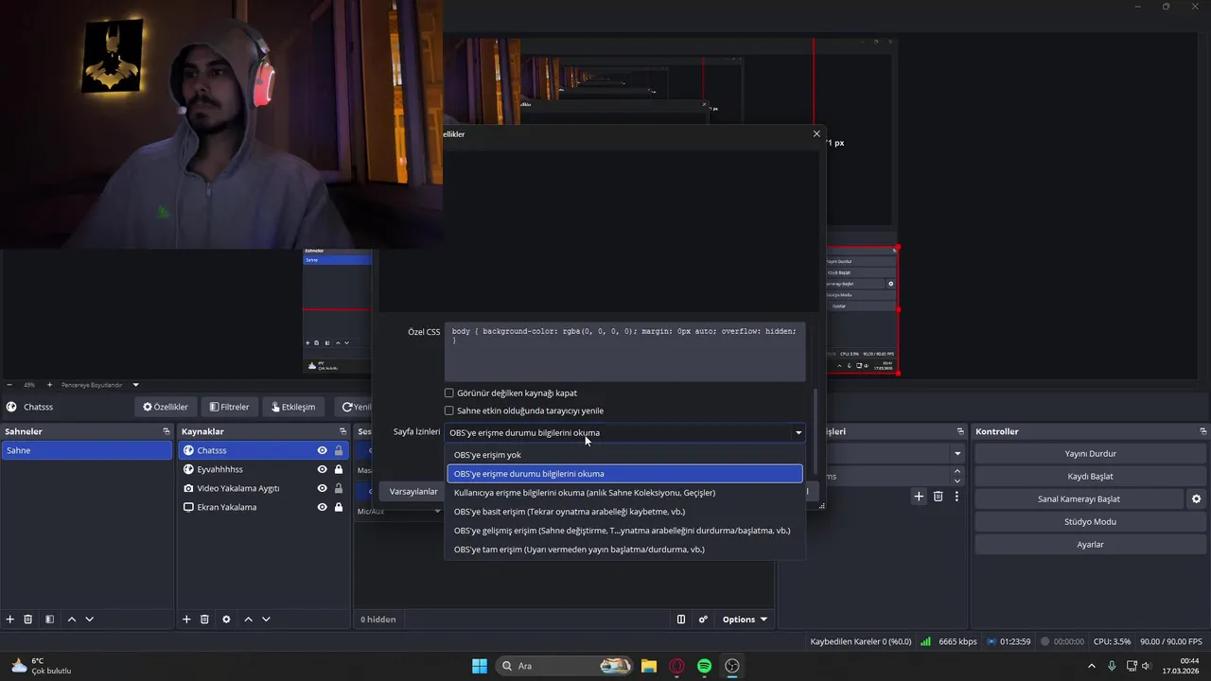Select 'OBS'ye erişim yok' option
1211x681 pixels.
tap(624, 455)
